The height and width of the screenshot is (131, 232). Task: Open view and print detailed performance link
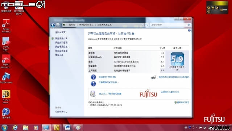tap(174, 77)
